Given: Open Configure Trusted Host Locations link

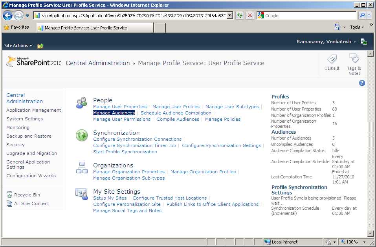Looking at the screenshot, I should 169,198.
